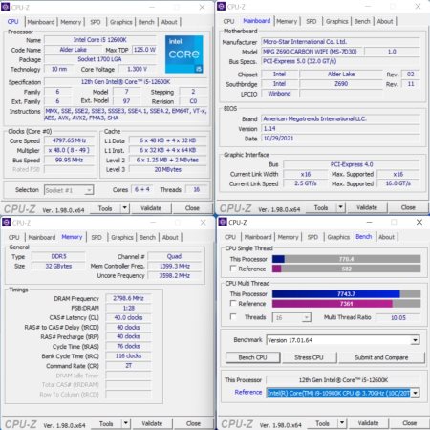Switch to Mainboard tab in CPU window
The width and height of the screenshot is (430, 430).
[41, 22]
